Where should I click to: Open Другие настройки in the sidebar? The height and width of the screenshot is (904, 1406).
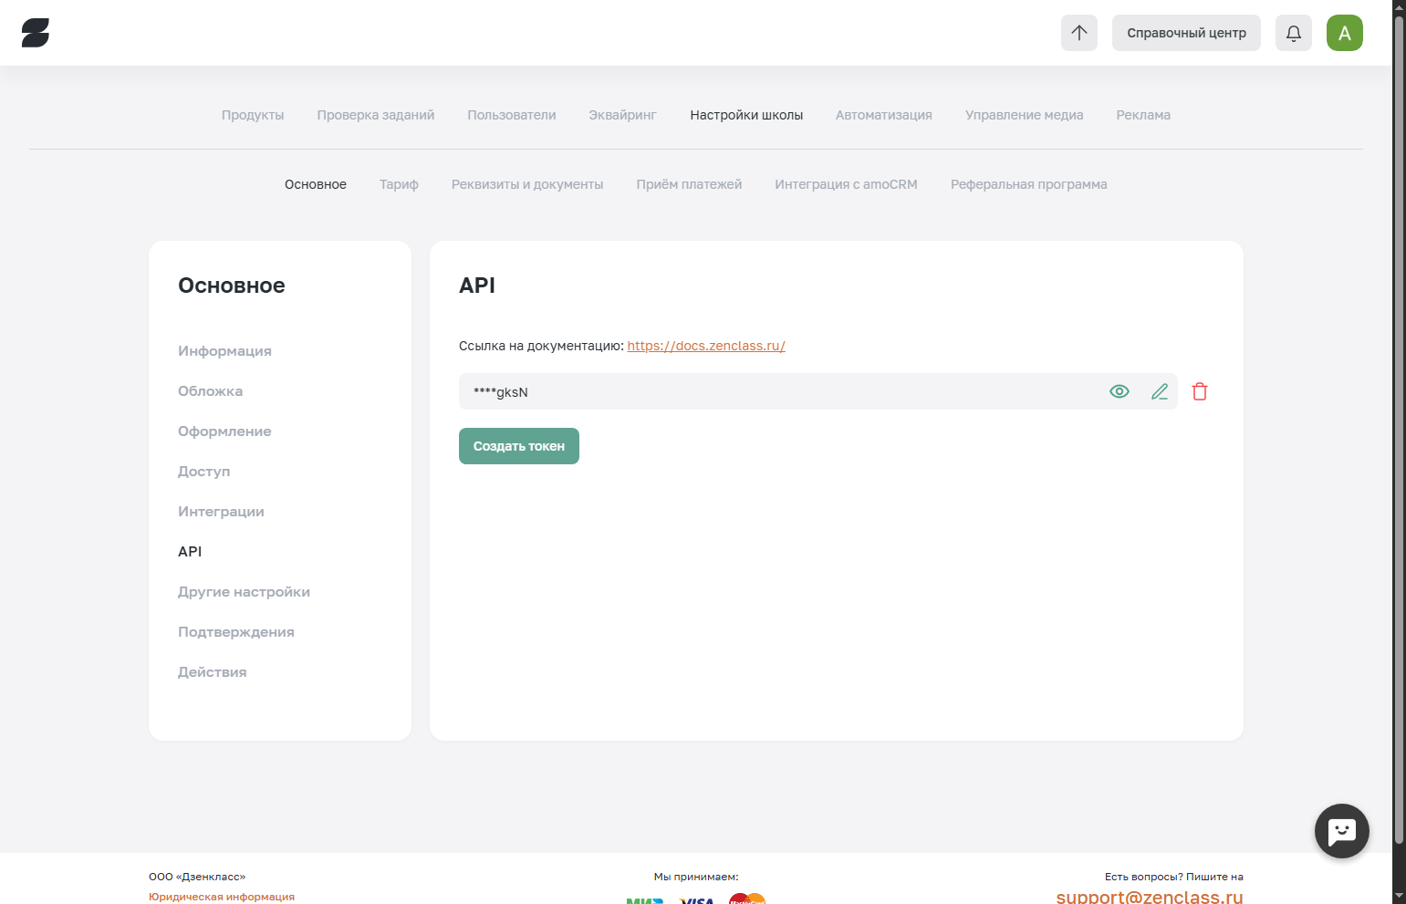tap(244, 592)
